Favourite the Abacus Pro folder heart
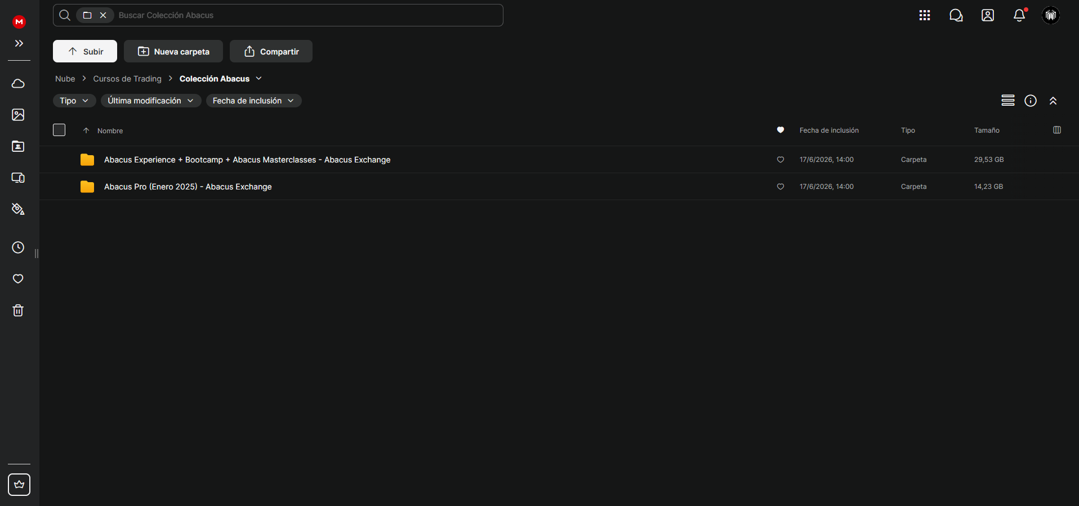Screen dimensions: 1079x506 tap(781, 187)
